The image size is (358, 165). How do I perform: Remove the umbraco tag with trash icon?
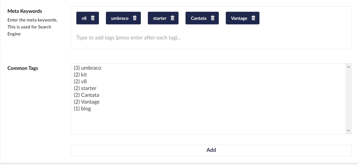(x=135, y=18)
